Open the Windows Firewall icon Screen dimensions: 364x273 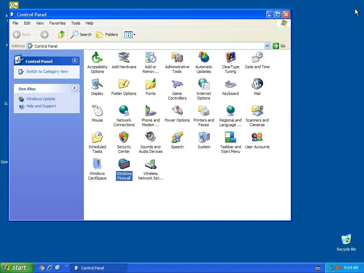pyautogui.click(x=124, y=164)
